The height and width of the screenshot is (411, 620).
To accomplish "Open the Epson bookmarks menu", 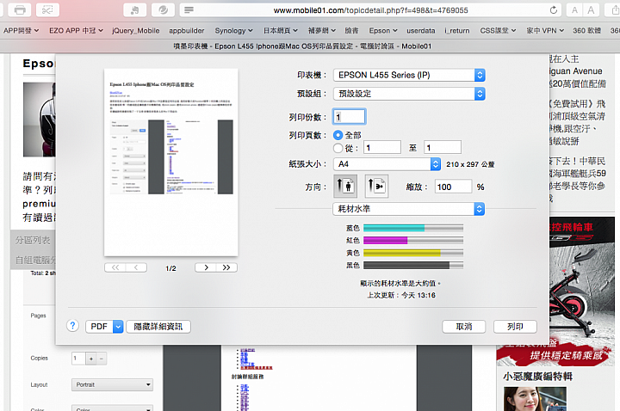I will point(383,30).
